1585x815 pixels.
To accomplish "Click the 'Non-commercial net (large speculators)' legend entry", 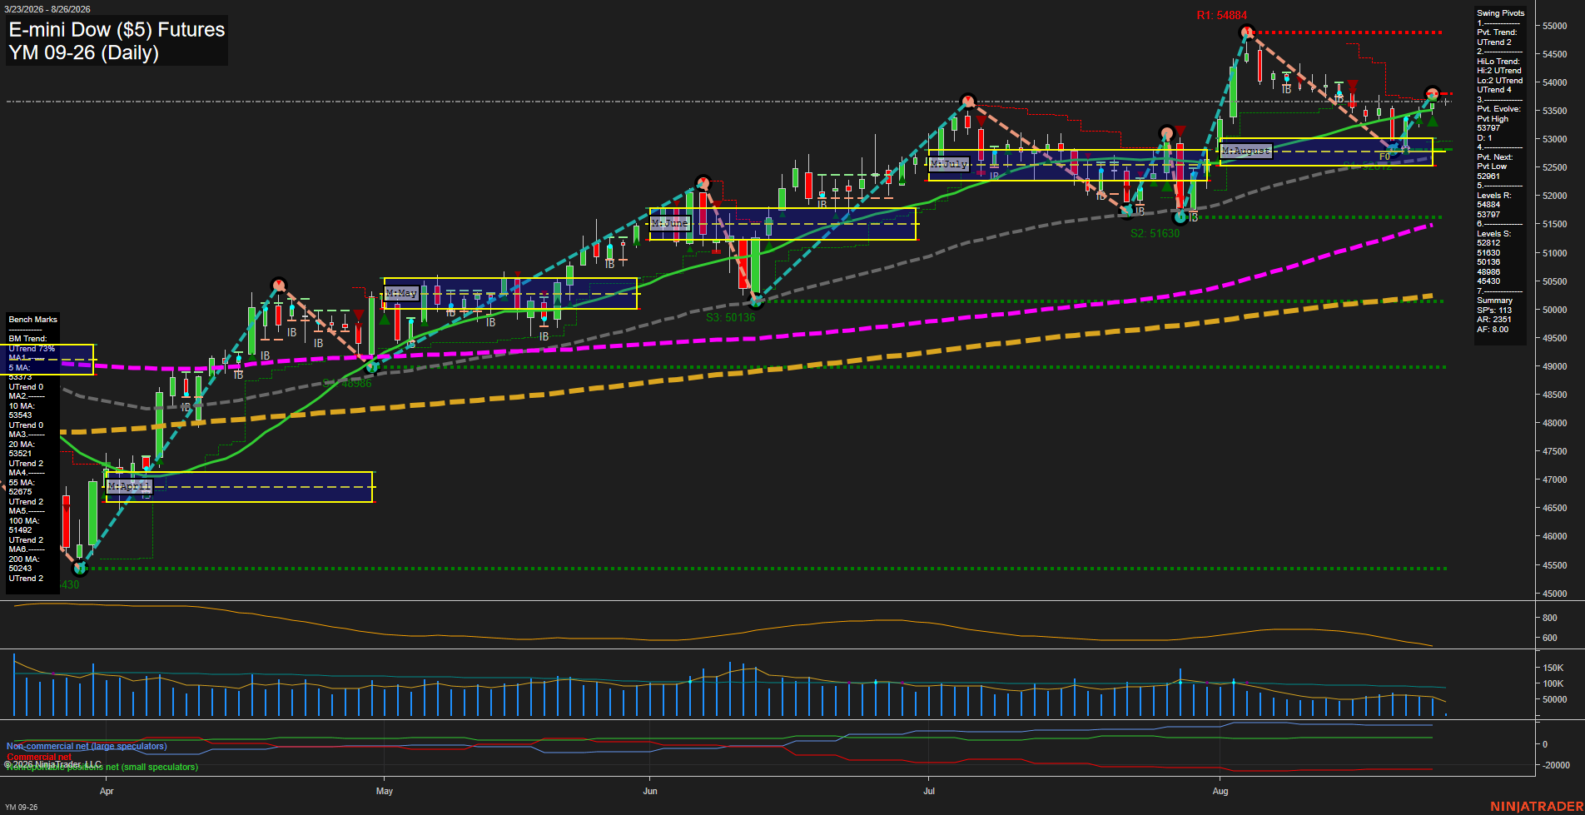I will click(x=87, y=747).
